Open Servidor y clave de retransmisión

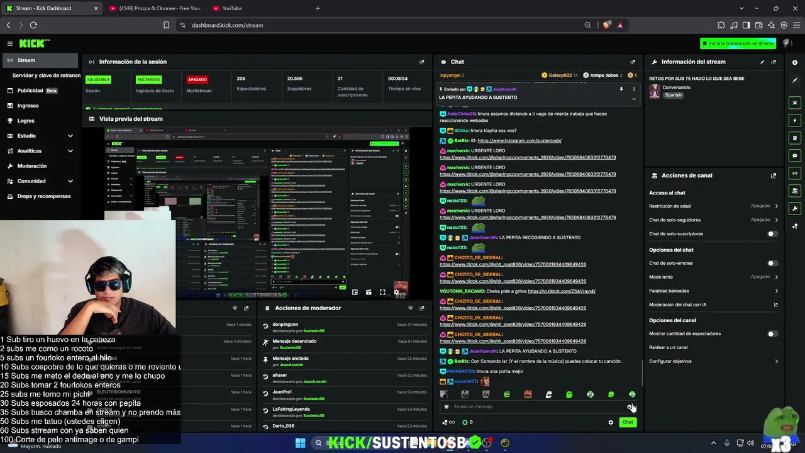(x=47, y=75)
